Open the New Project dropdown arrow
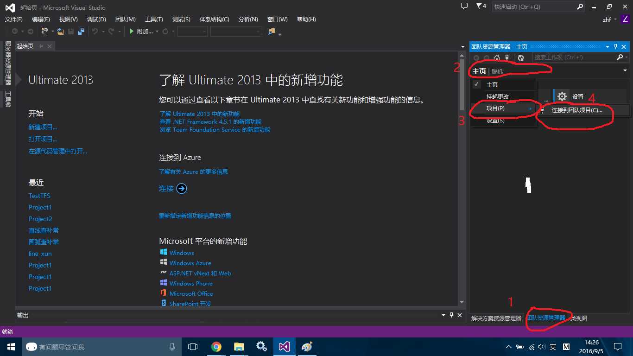This screenshot has width=633, height=356. pyautogui.click(x=53, y=32)
